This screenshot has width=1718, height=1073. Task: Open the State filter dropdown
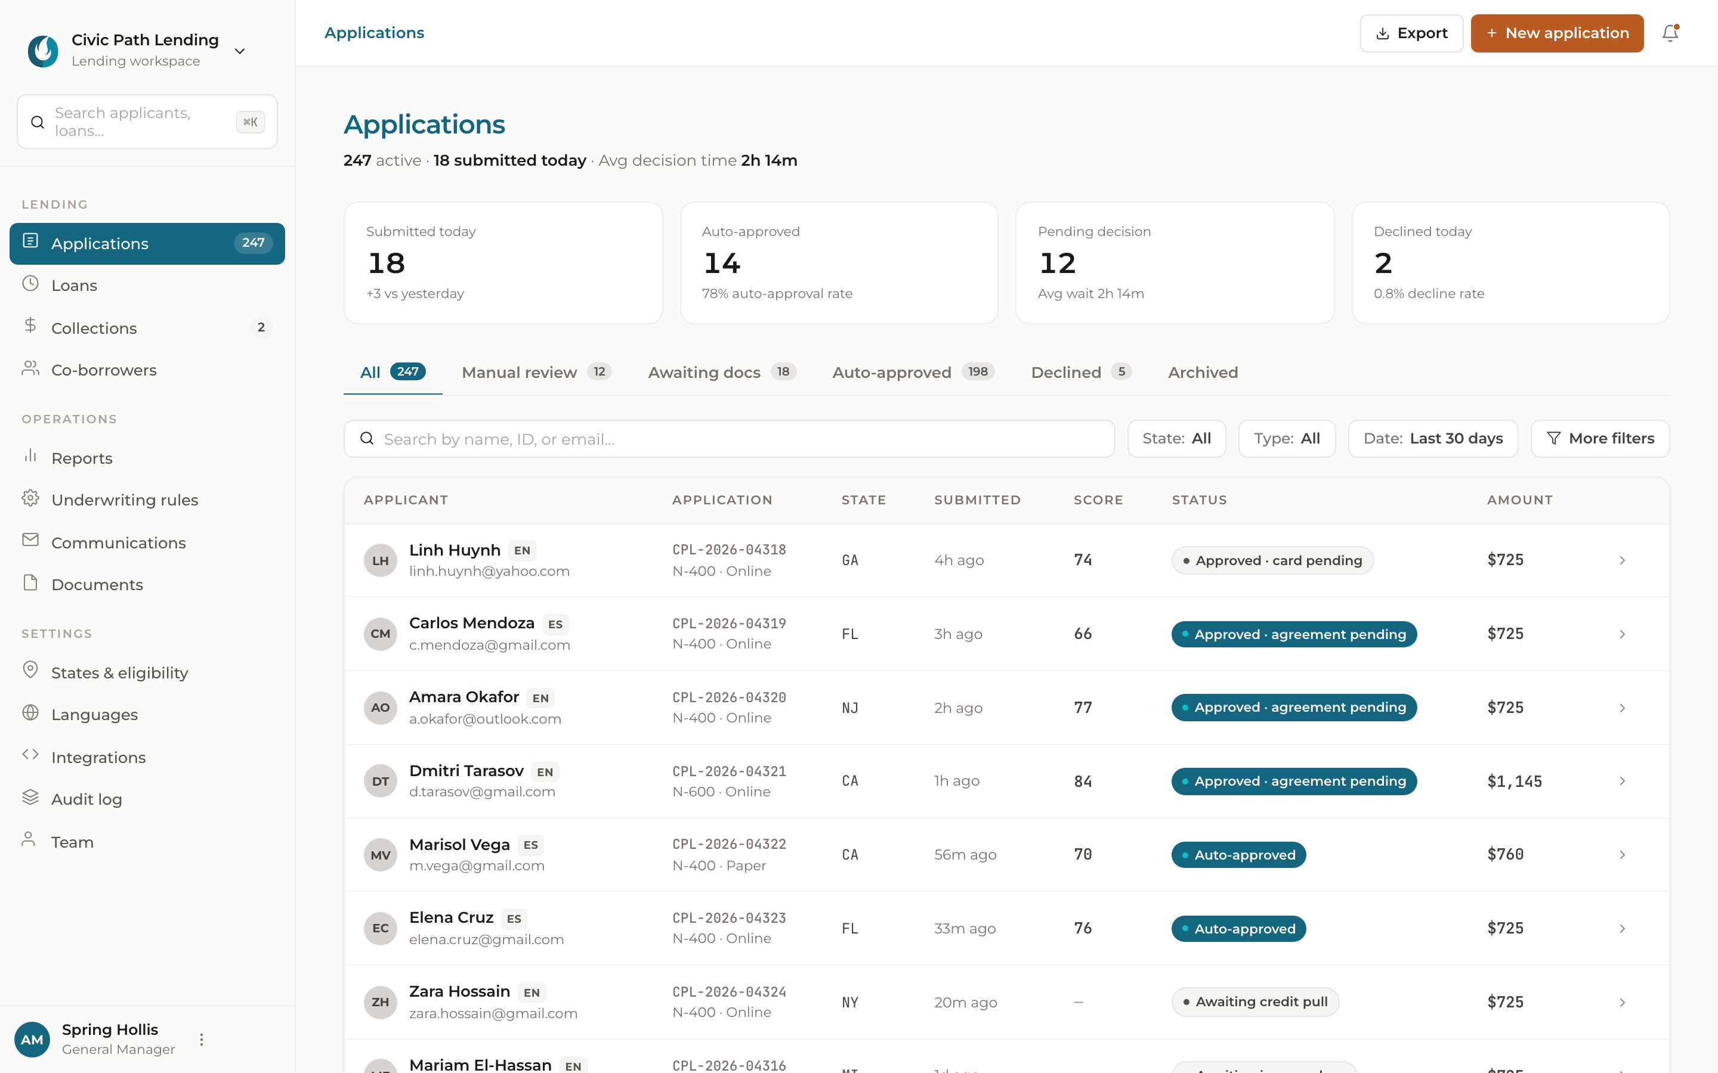1176,439
